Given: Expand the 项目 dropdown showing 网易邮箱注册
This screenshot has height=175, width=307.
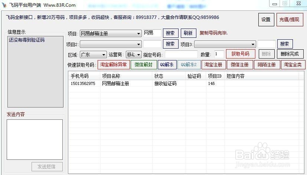Looking at the screenshot, I should pos(111,34).
